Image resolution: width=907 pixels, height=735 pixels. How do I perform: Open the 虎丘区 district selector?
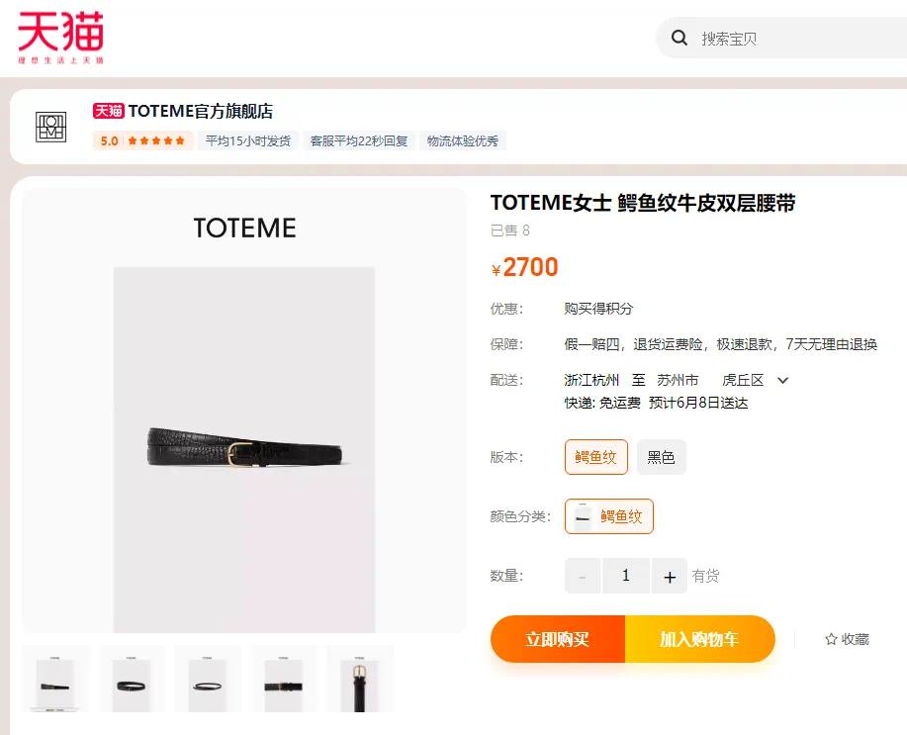click(743, 380)
